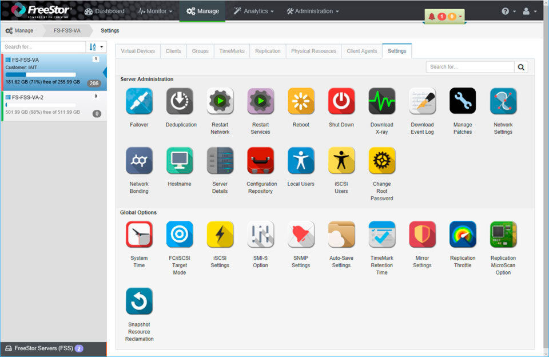Open Snapshot Resource Reclamation
This screenshot has height=357, width=549.
click(x=139, y=301)
